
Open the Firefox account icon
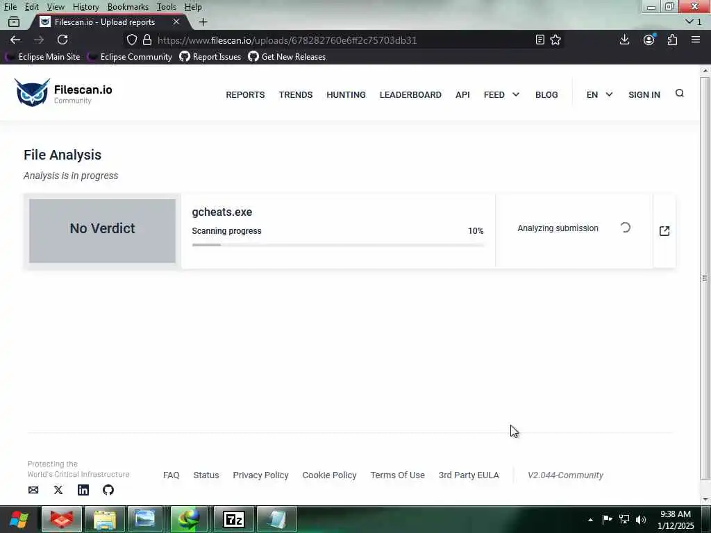(649, 40)
